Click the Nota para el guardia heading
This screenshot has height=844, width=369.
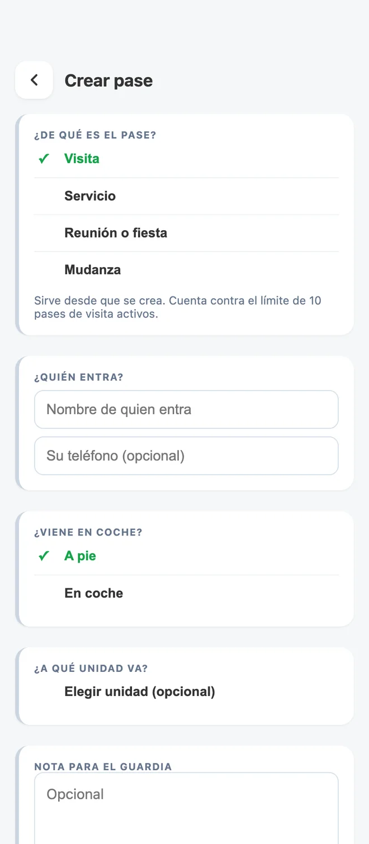coord(103,767)
